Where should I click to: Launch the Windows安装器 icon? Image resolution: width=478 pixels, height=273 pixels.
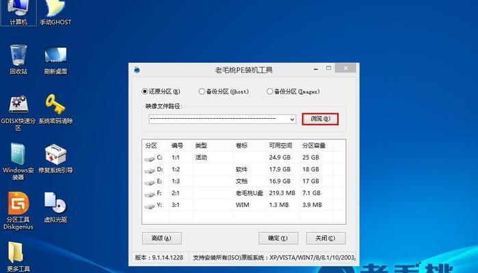tap(18, 161)
